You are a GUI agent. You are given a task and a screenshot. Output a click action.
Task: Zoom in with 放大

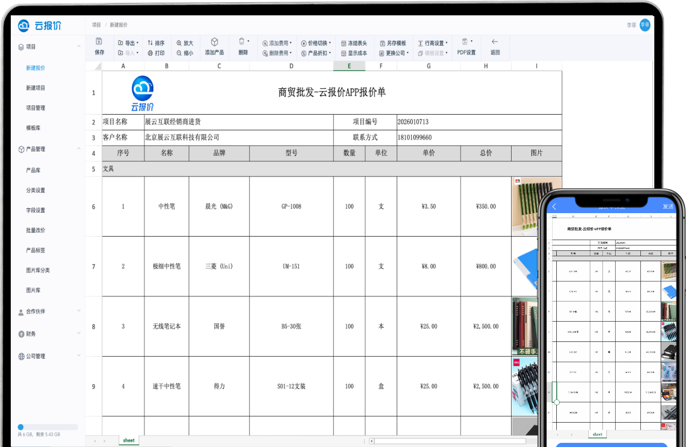(185, 43)
